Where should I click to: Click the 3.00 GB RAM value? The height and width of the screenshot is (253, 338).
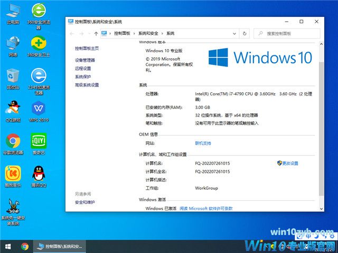202,108
